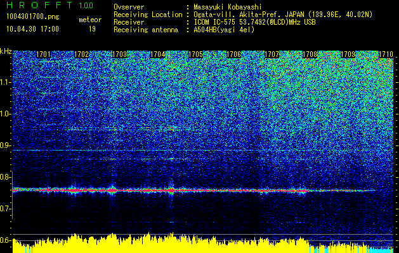399x253 pixels.
Task: Click the kHz axis unit label
Action: (6, 51)
